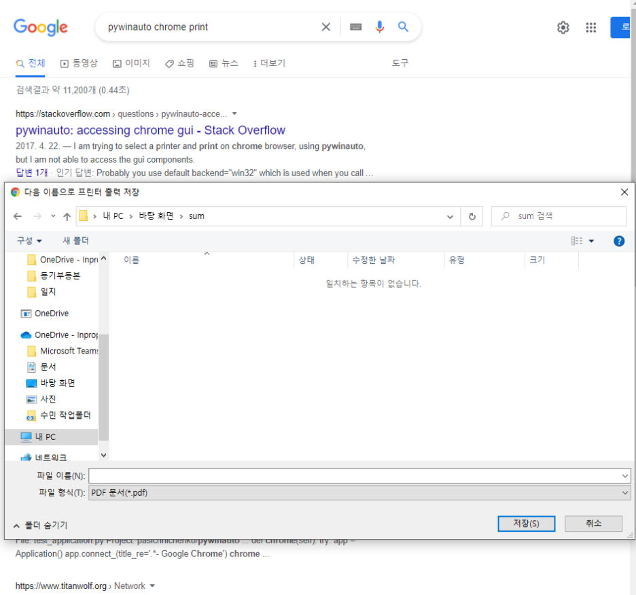The width and height of the screenshot is (636, 595).
Task: Click the 취소 cancel button
Action: pos(593,524)
